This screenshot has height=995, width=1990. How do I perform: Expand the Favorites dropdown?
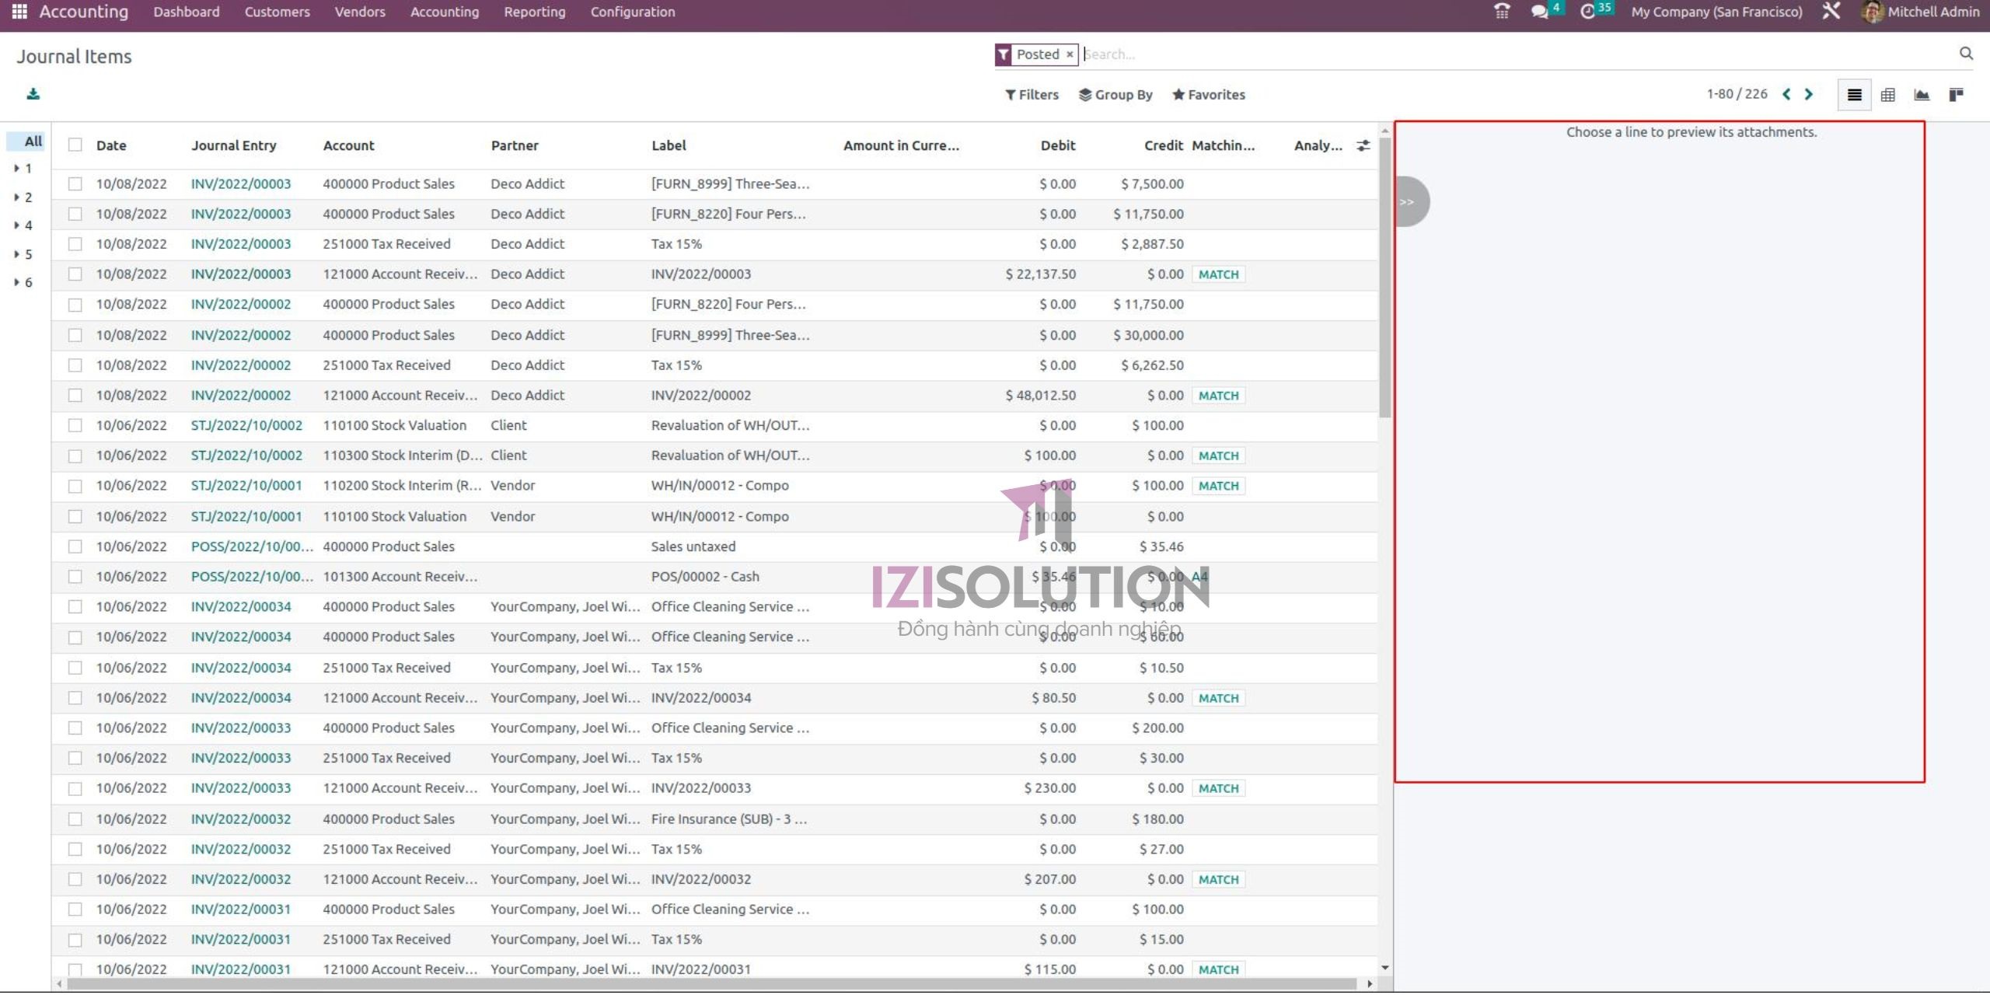[x=1209, y=94]
